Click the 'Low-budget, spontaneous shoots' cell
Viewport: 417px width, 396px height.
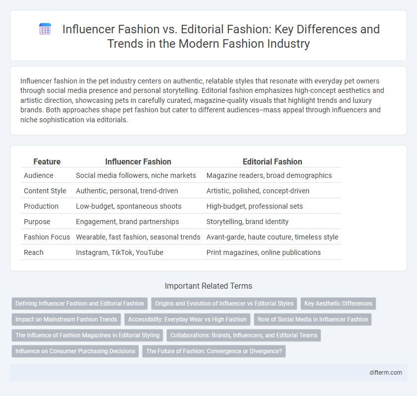point(138,206)
